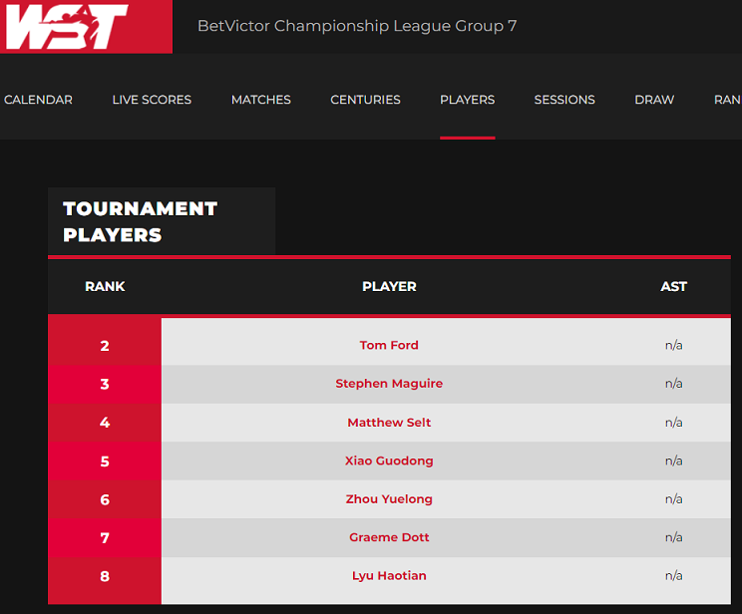Switch to Live Scores tab
The image size is (742, 614).
(152, 100)
